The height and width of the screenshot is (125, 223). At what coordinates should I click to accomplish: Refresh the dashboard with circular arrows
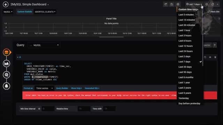coord(213,4)
